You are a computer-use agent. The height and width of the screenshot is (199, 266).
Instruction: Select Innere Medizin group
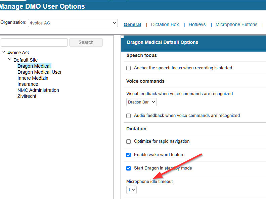click(x=33, y=78)
